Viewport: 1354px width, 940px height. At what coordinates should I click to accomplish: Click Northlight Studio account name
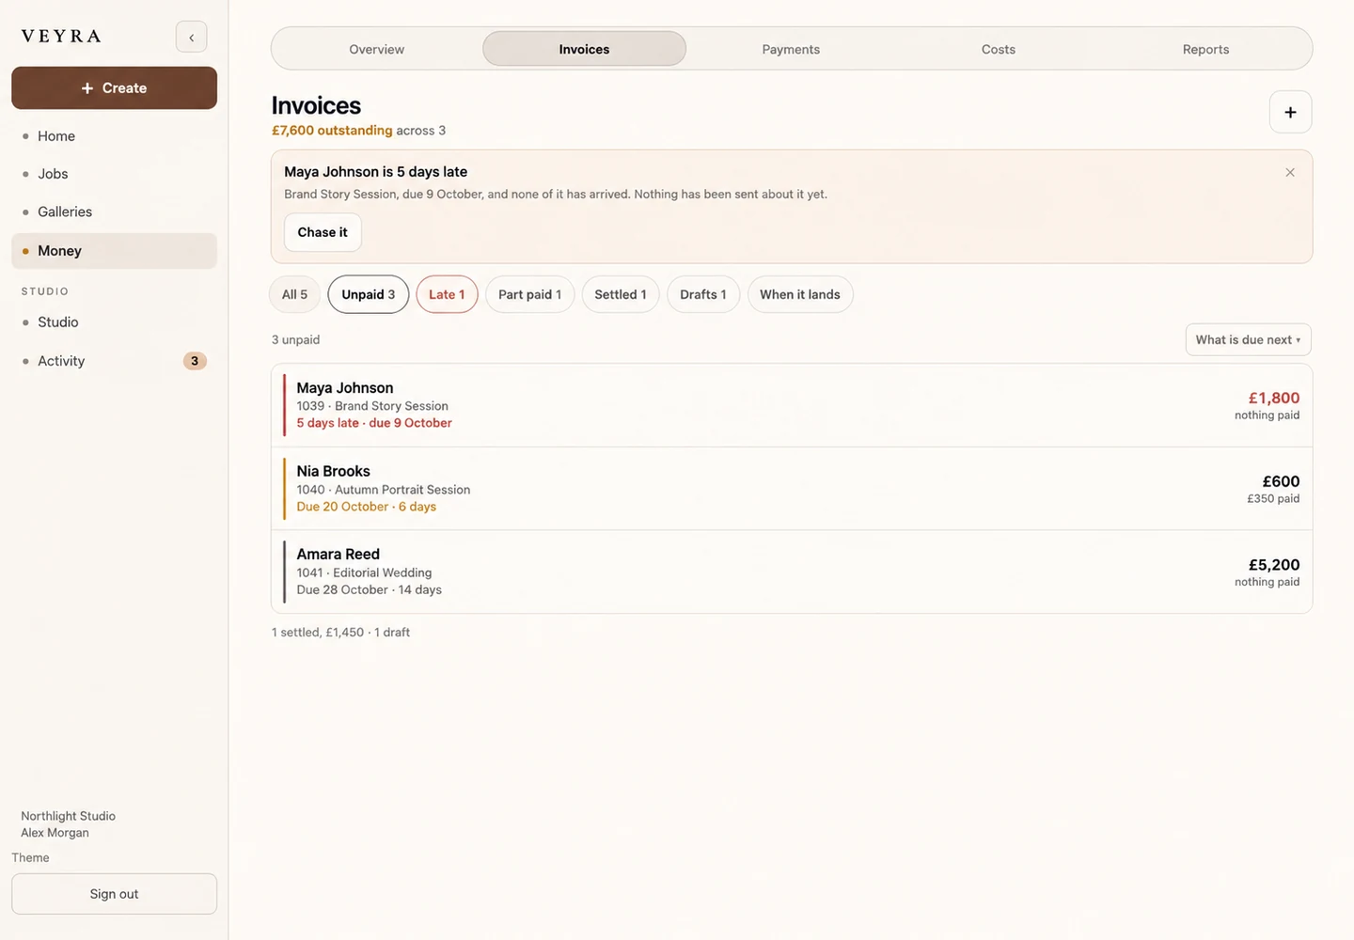[x=68, y=816]
